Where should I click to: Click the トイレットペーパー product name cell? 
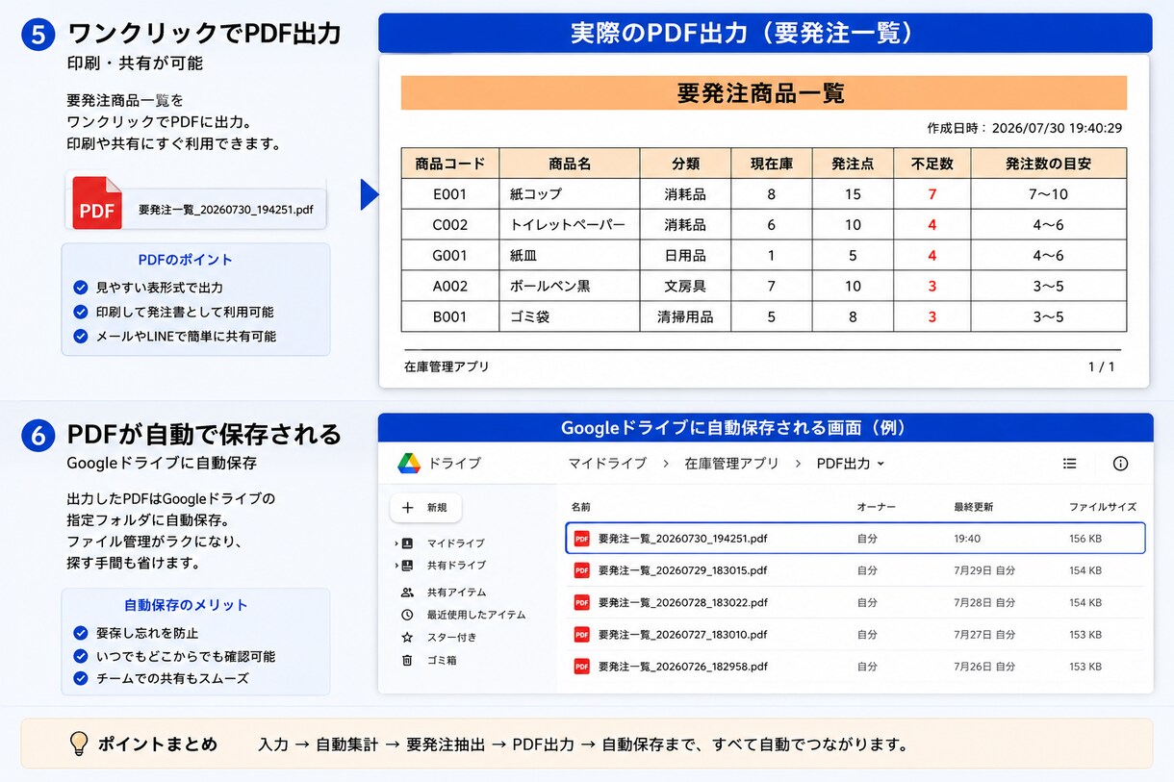[570, 225]
